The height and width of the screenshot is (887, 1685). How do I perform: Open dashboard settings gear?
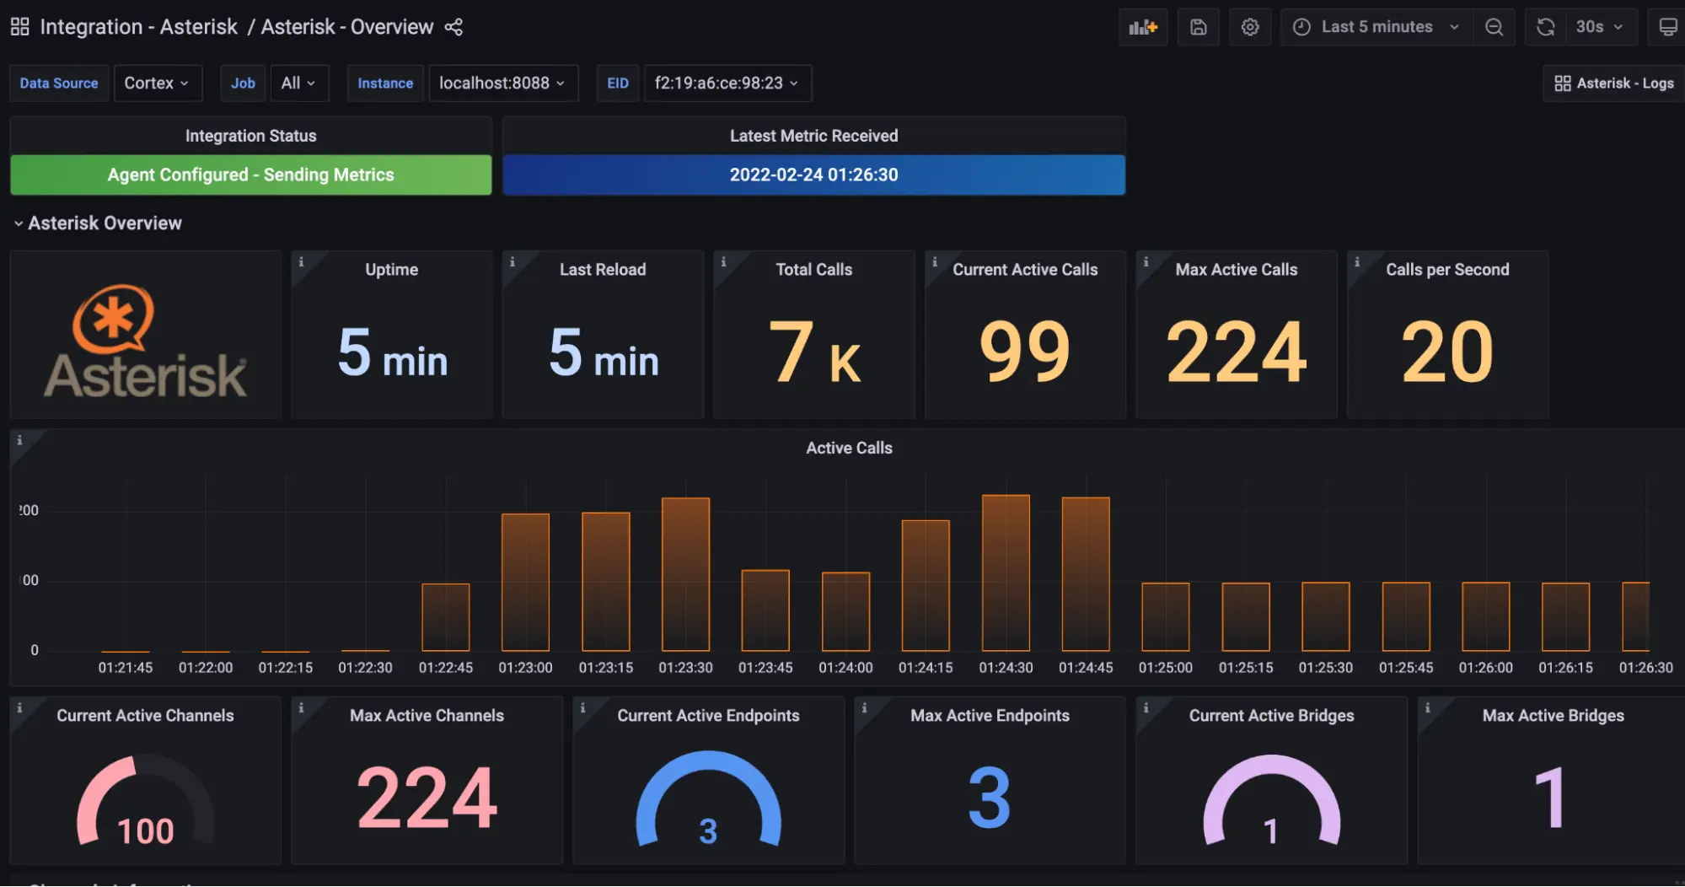[x=1250, y=27]
